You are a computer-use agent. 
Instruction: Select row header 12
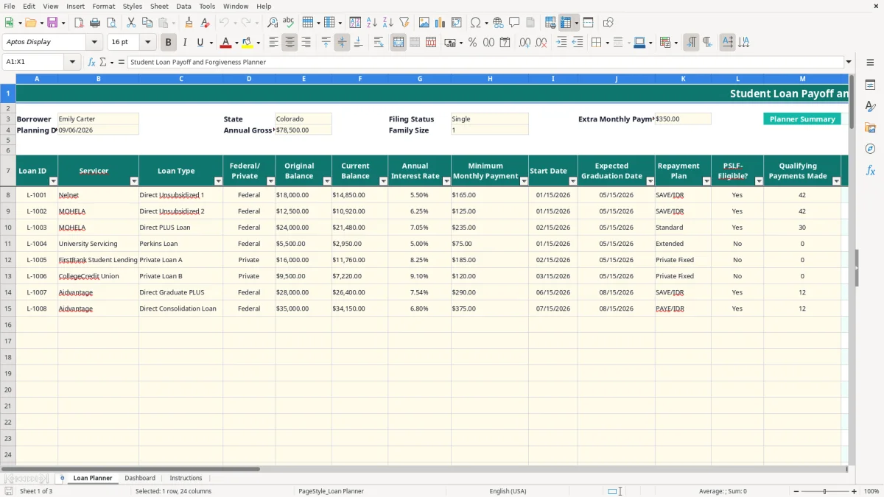tap(8, 260)
